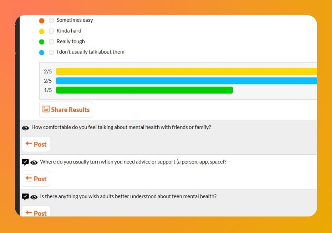This screenshot has width=332, height=233.
Task: Click the checkmark bubble icon beside the advice question
Action: [x=25, y=162]
